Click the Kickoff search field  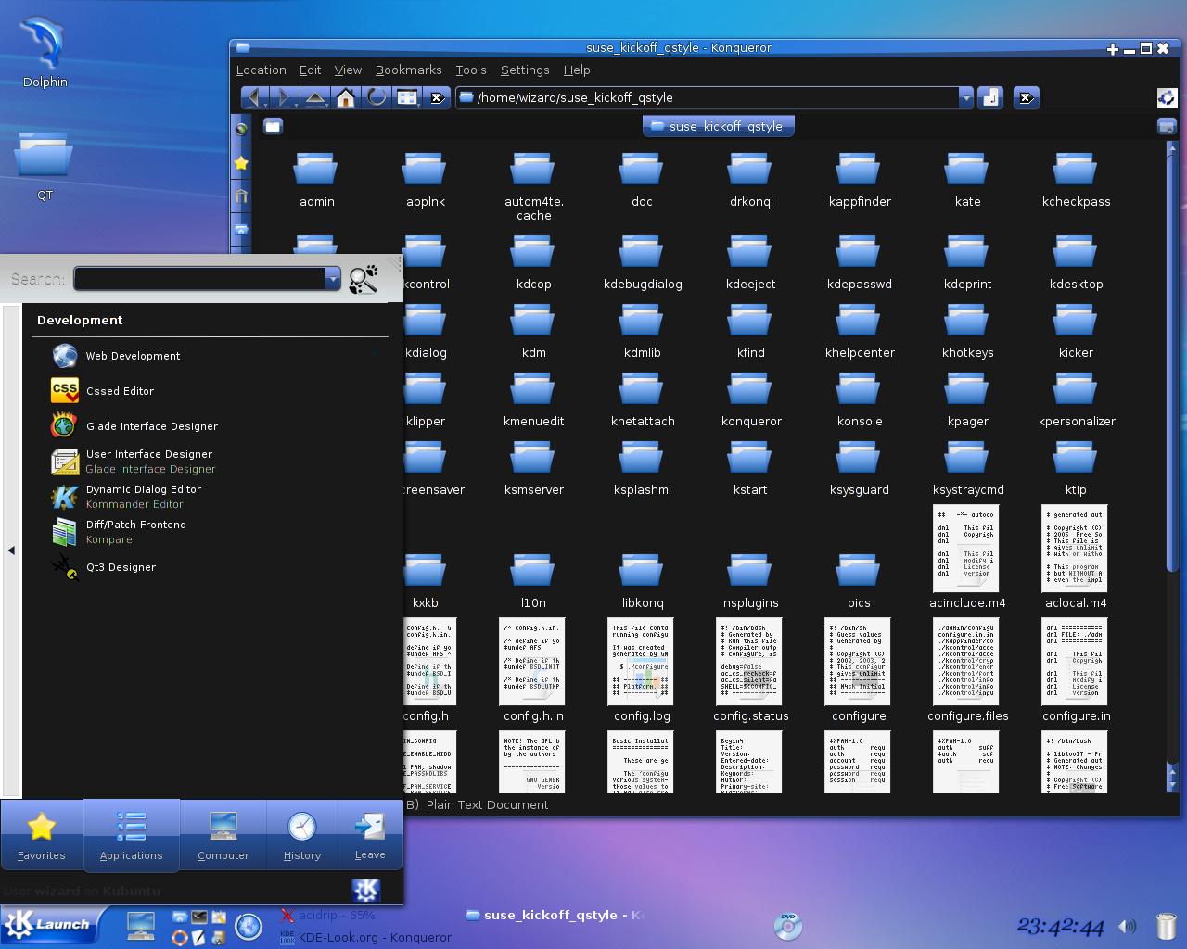(199, 278)
